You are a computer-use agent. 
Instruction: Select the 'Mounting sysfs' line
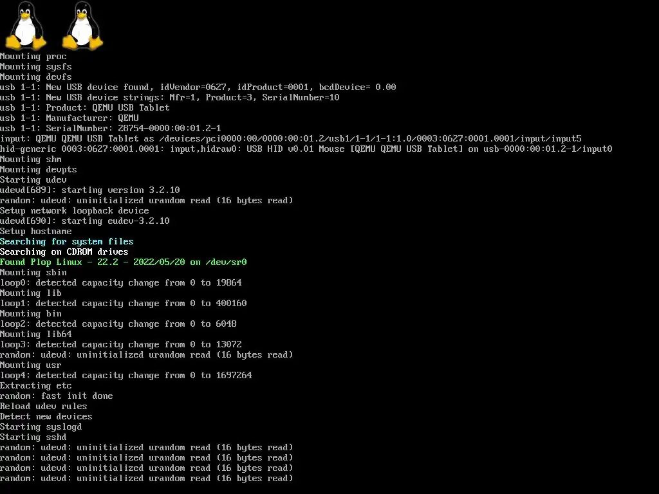36,67
